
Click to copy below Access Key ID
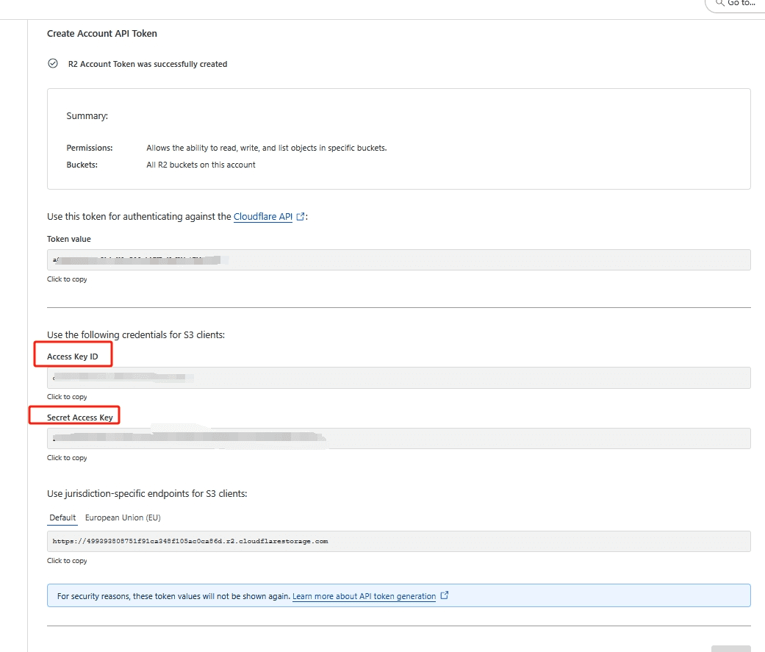pos(67,397)
